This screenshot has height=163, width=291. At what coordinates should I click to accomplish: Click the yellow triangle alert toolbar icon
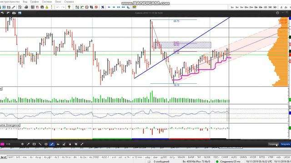[x=47, y=7]
